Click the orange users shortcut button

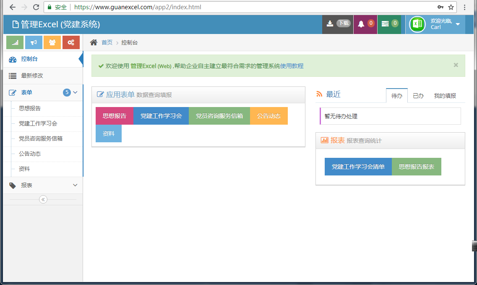coord(52,42)
